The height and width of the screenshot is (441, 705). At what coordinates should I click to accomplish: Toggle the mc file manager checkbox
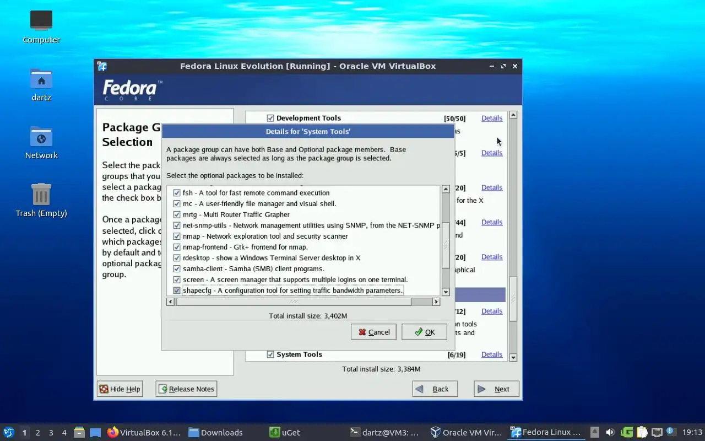coord(177,204)
